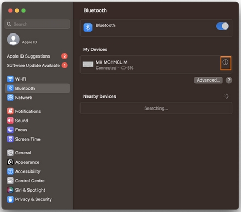241x212 pixels.
Task: Click the Apple ID account avatar
Action: pos(13,39)
